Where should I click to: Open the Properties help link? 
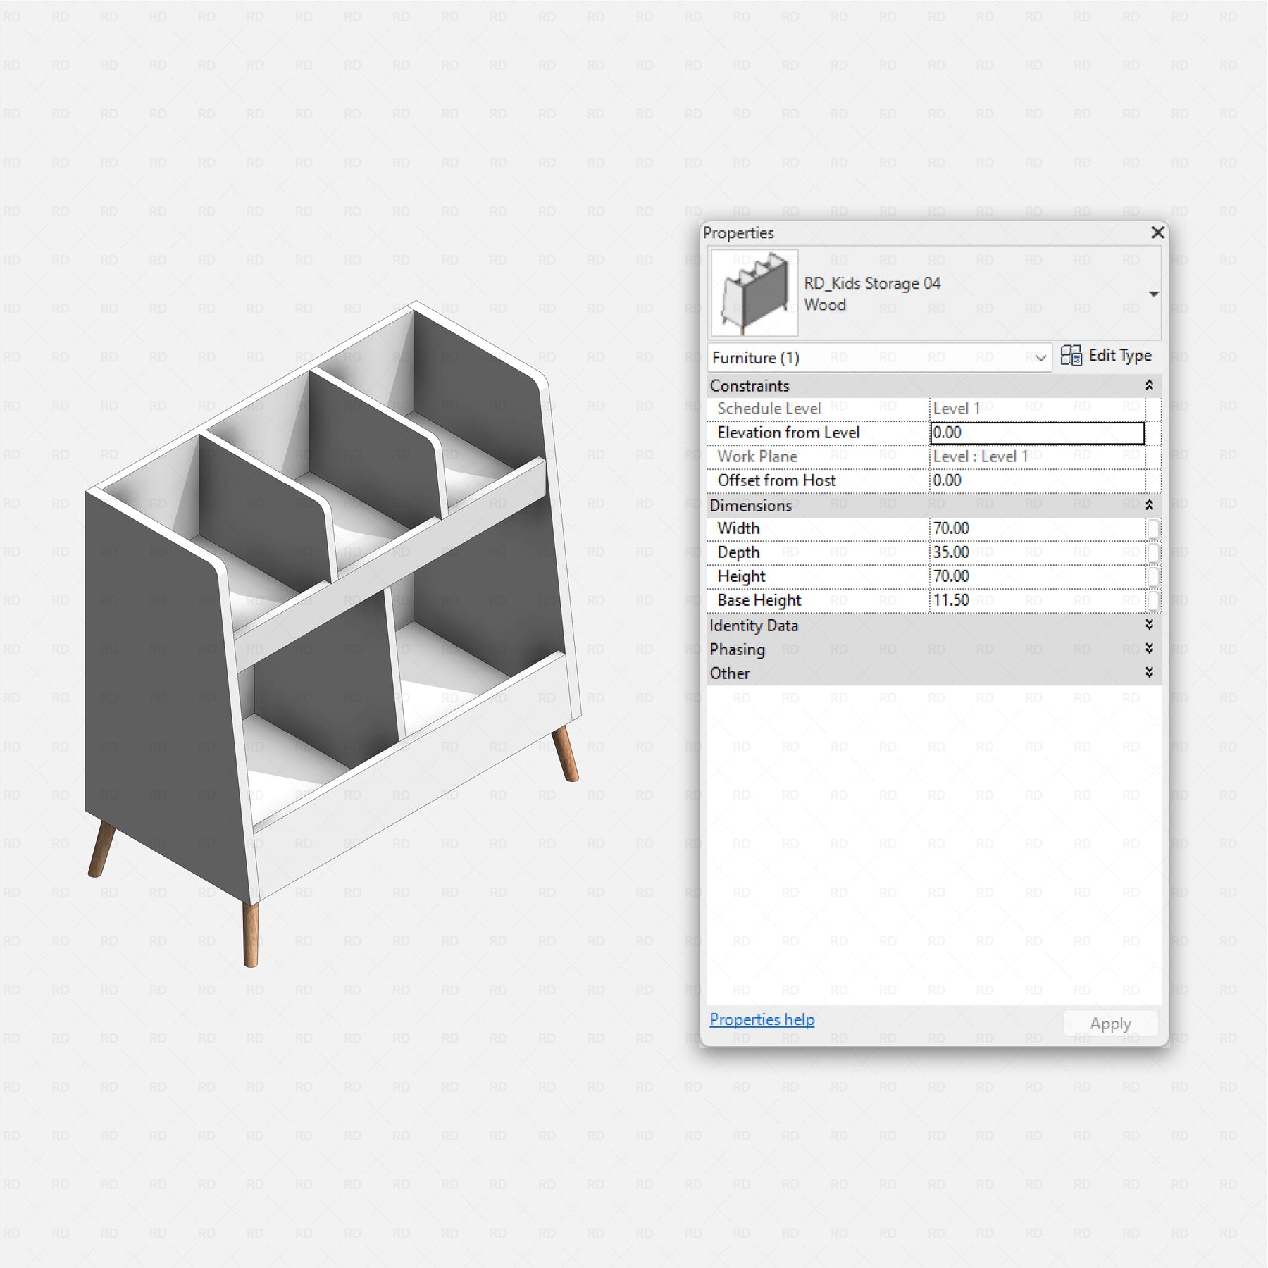point(762,1019)
